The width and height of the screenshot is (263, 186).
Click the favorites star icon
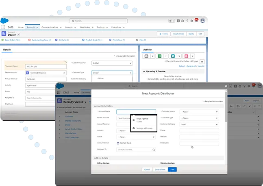[x=171, y=21]
